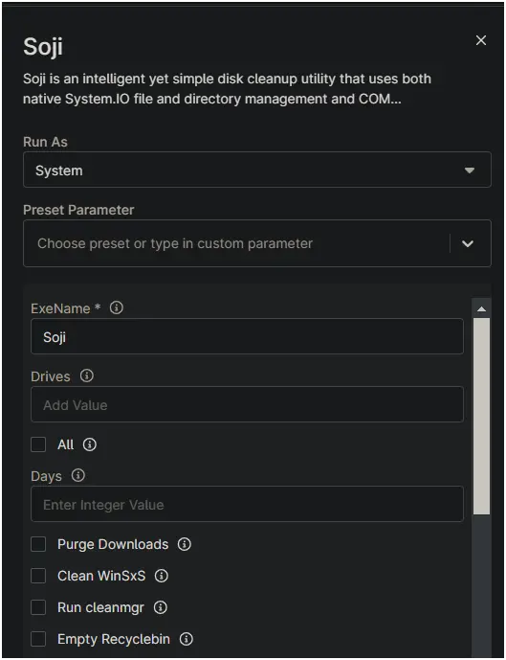Open the Days info icon
Image resolution: width=506 pixels, height=660 pixels.
point(78,475)
